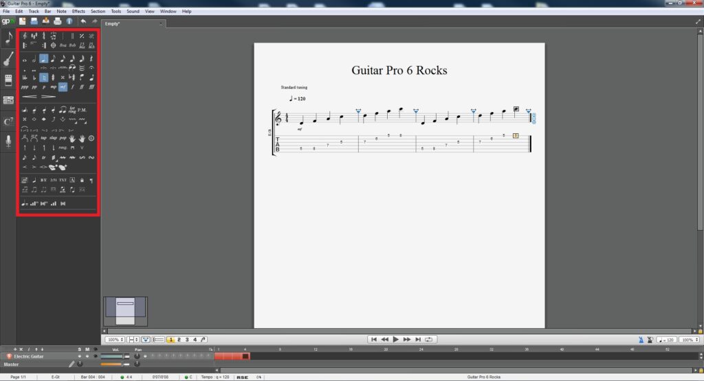
Task: Toggle the count-in metronome icon
Action: tap(650, 340)
